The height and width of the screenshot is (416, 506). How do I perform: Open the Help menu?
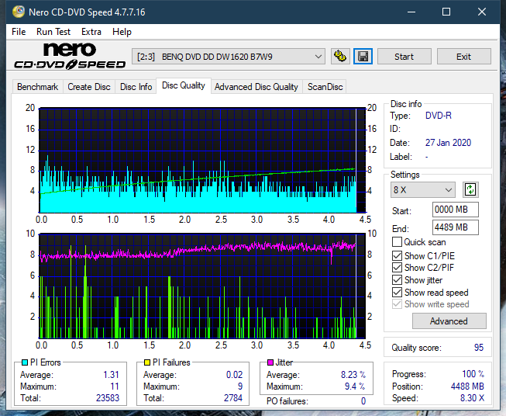coord(122,32)
